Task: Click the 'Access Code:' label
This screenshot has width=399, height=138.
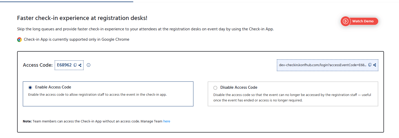Action: pos(38,65)
